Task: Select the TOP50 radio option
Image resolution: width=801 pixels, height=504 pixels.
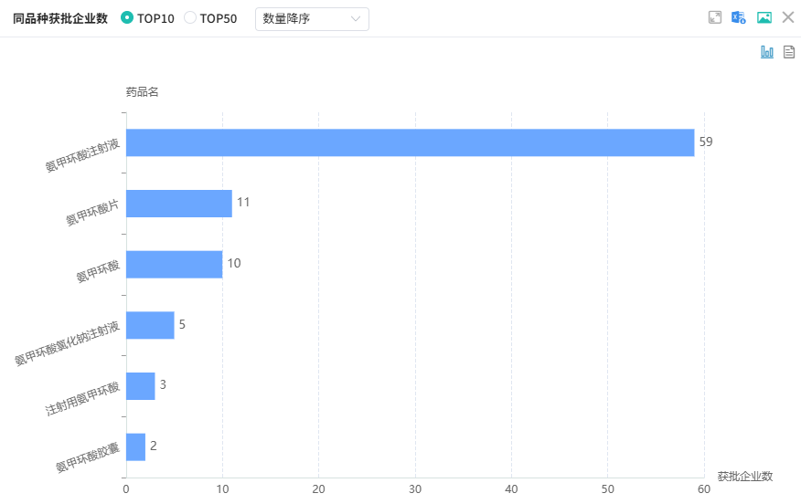Action: click(x=190, y=17)
